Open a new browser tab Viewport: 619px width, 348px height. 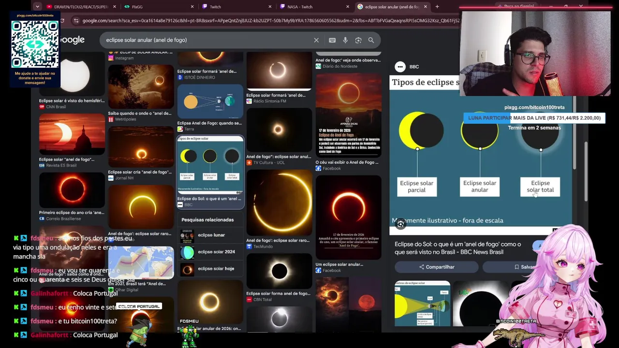[437, 7]
